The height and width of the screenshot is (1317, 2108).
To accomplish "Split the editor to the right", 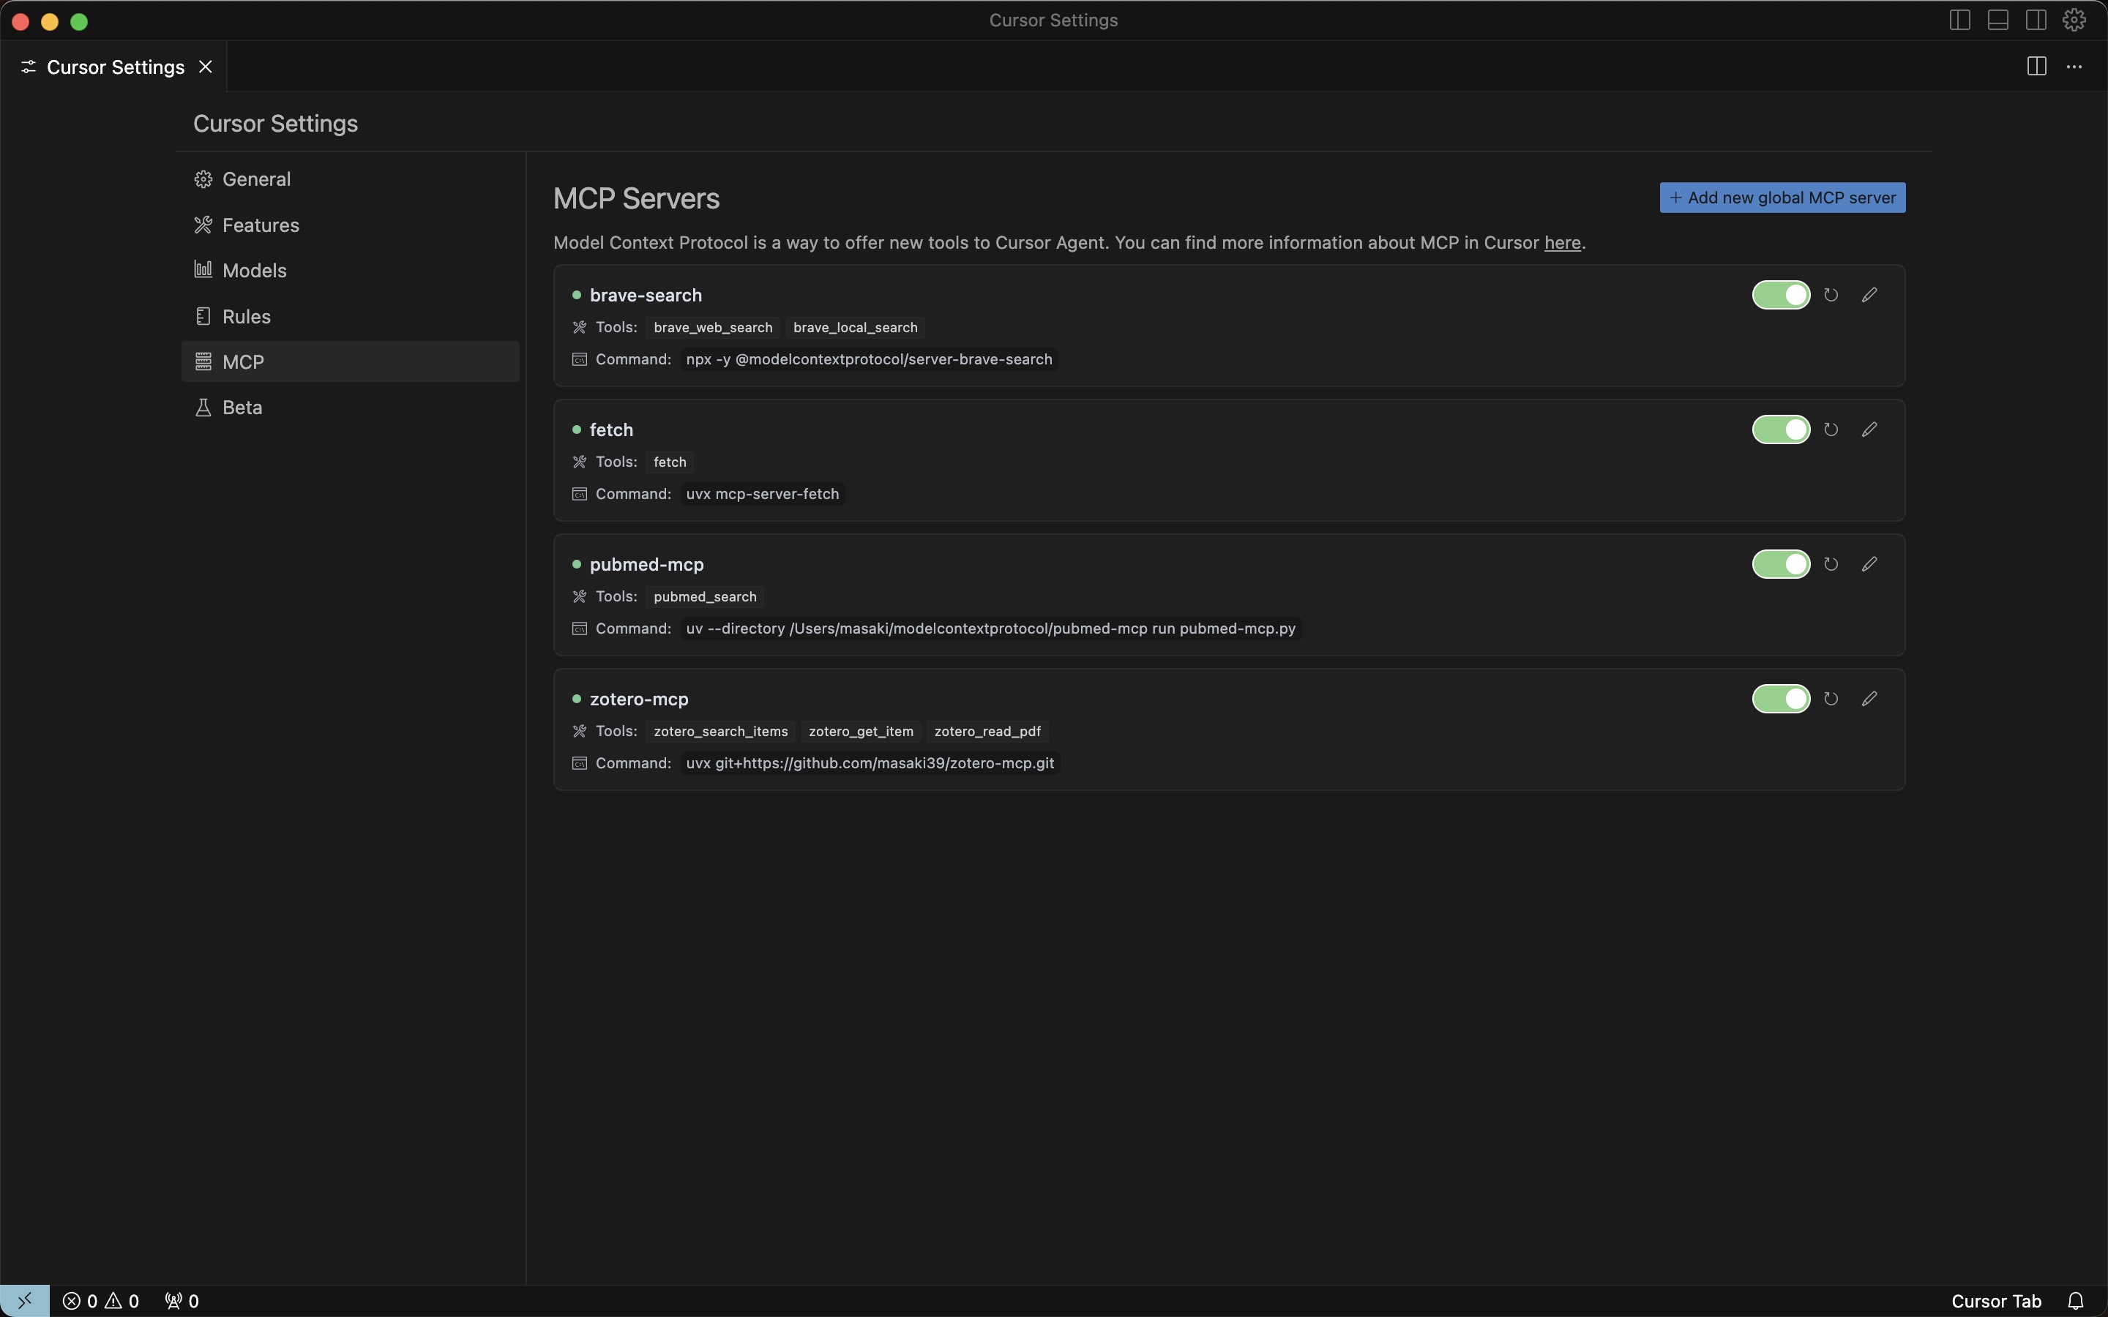I will [x=2036, y=67].
